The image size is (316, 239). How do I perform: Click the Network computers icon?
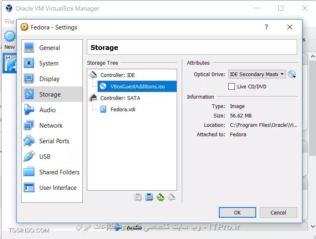(x=29, y=125)
